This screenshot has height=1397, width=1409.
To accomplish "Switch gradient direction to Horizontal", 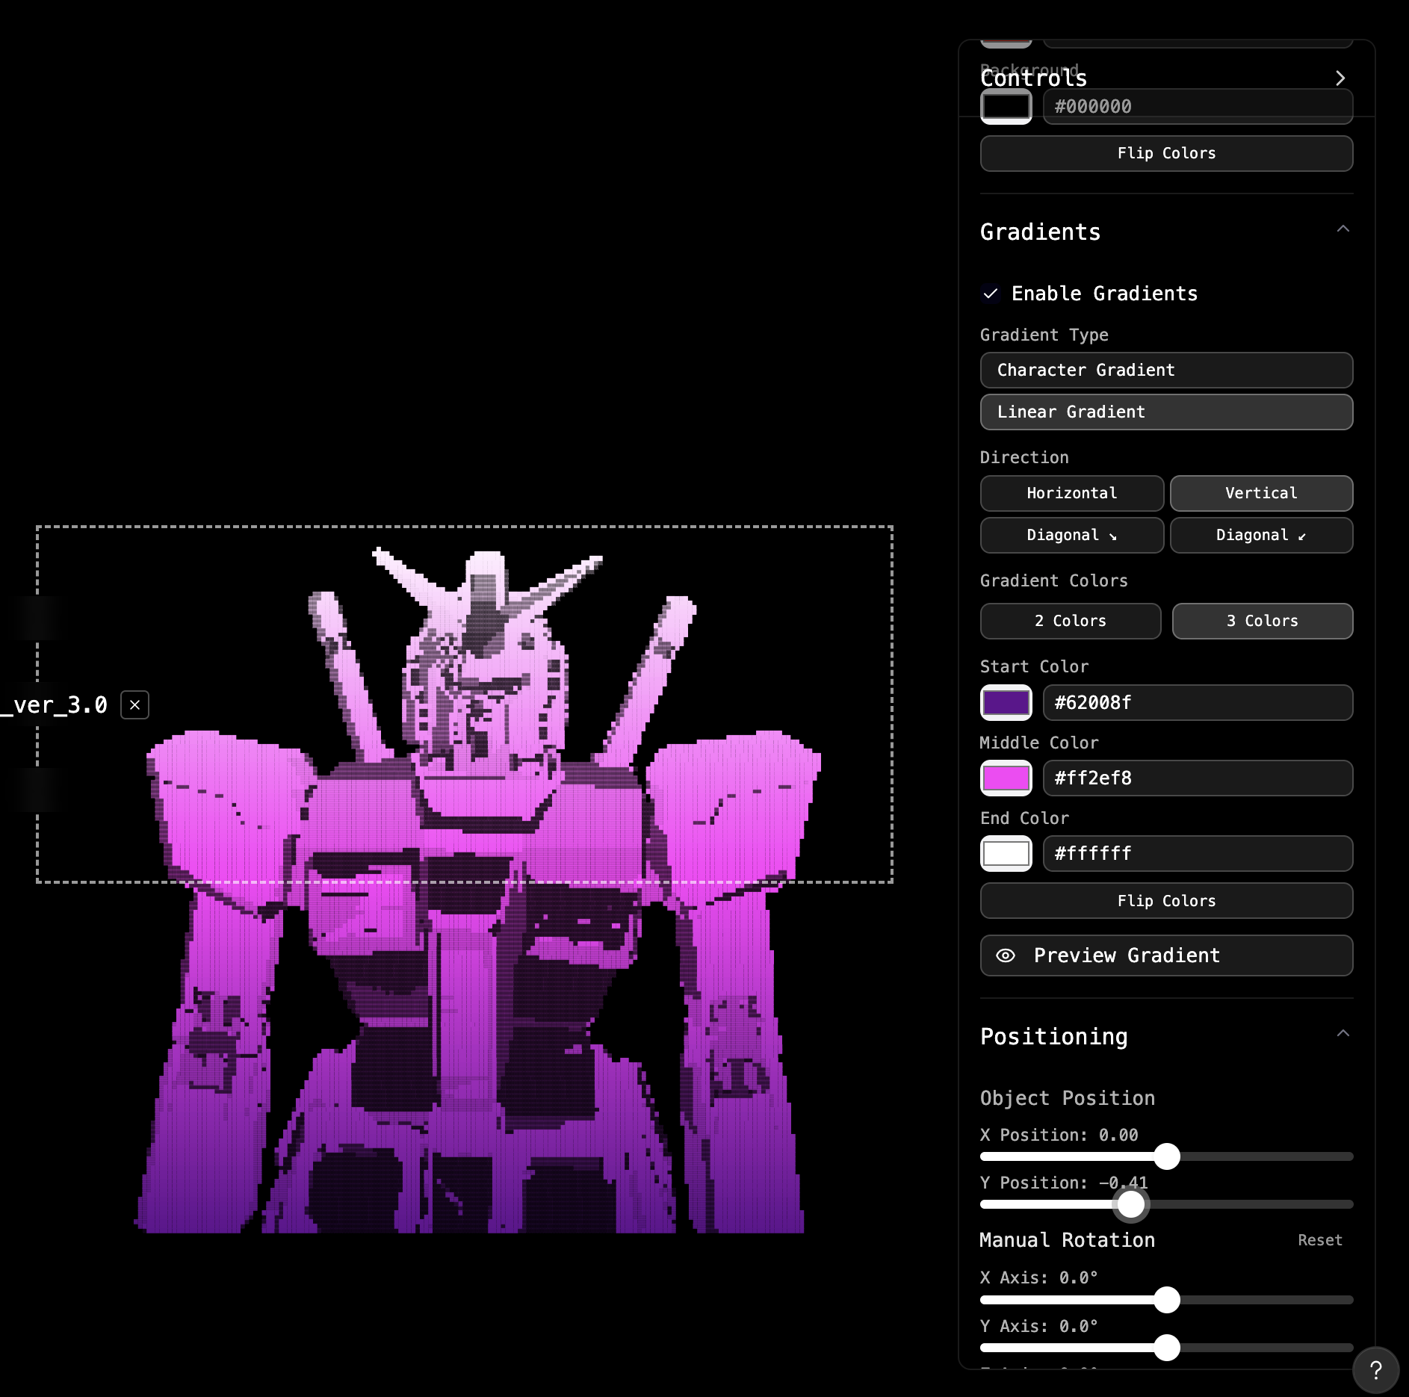I will 1071,493.
